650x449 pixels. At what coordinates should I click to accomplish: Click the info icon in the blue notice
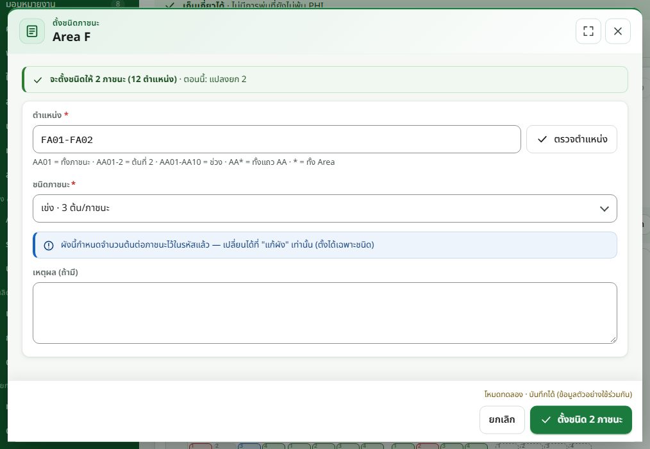(x=49, y=245)
